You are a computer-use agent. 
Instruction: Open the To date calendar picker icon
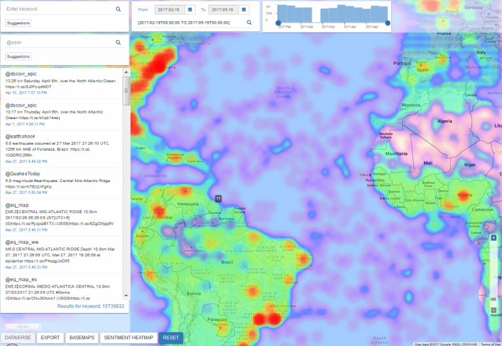click(x=244, y=9)
